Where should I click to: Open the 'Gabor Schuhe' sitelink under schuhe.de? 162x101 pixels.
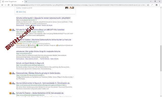(x=54, y=59)
